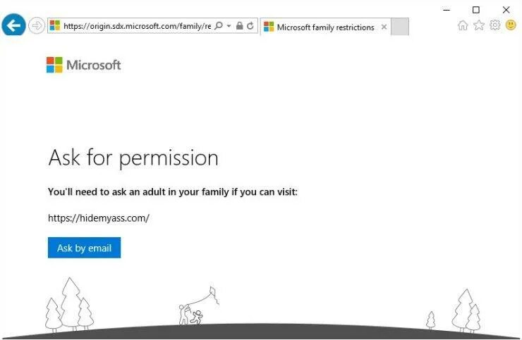Screen dimensions: 522x340
Task: Click the forward navigation arrow
Action: pyautogui.click(x=36, y=25)
